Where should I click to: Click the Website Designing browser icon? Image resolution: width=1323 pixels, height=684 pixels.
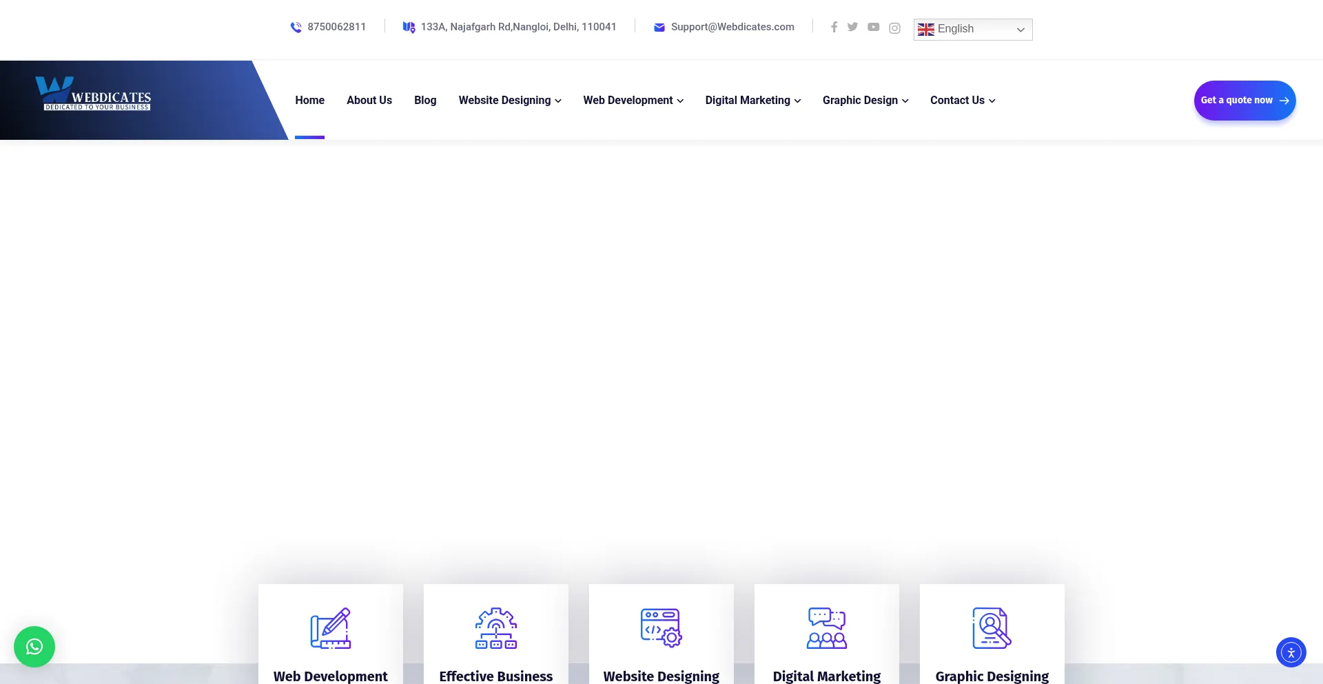pyautogui.click(x=661, y=628)
